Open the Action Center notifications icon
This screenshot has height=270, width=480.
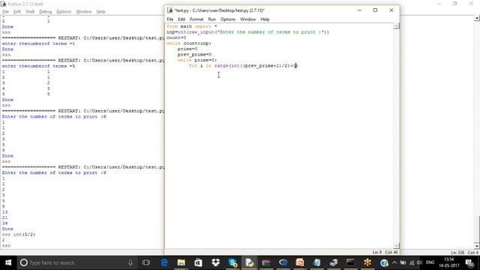(x=469, y=262)
